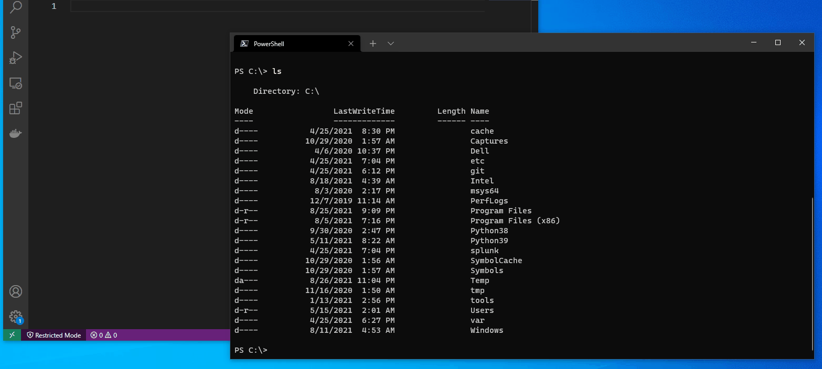Viewport: 822px width, 369px height.
Task: Maximize the terminal window
Action: [778, 42]
